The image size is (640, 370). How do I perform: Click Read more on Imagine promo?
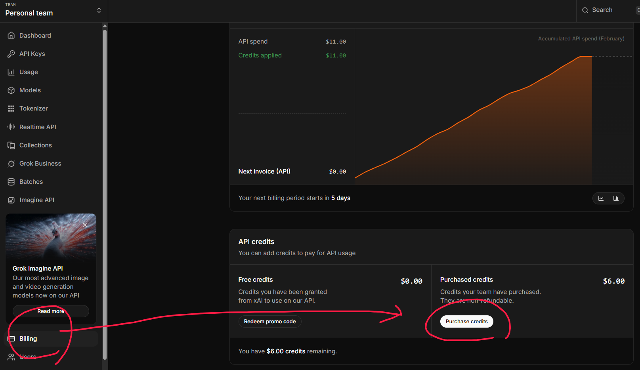(51, 311)
